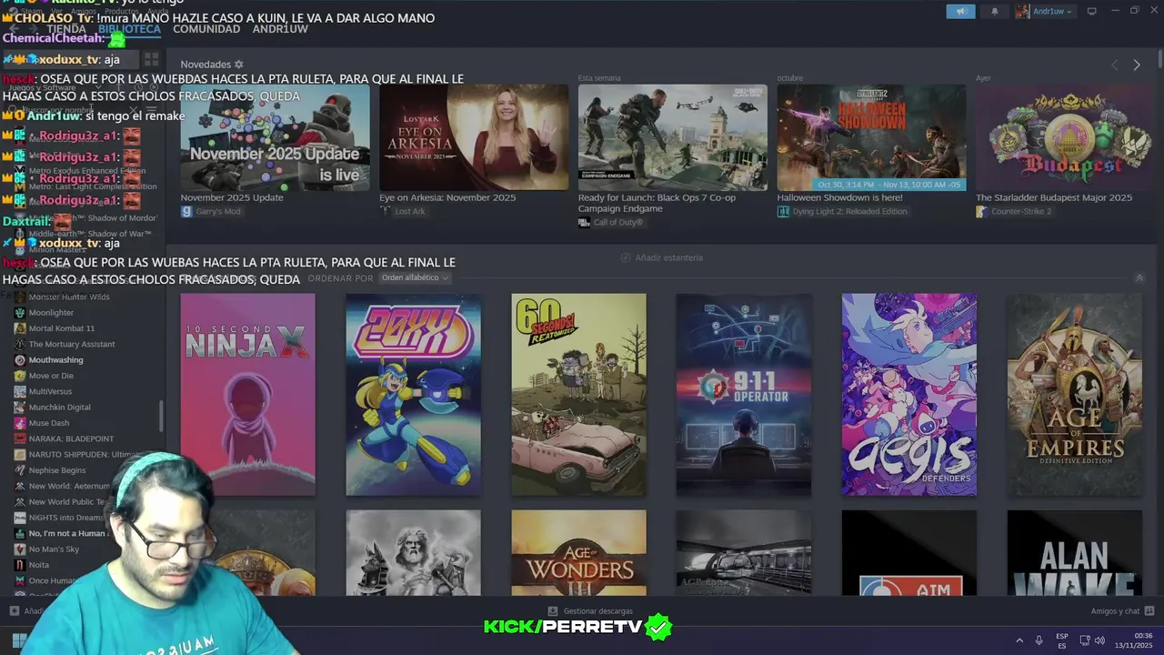
Task: Click the Lost Ark game tag
Action: (402, 211)
